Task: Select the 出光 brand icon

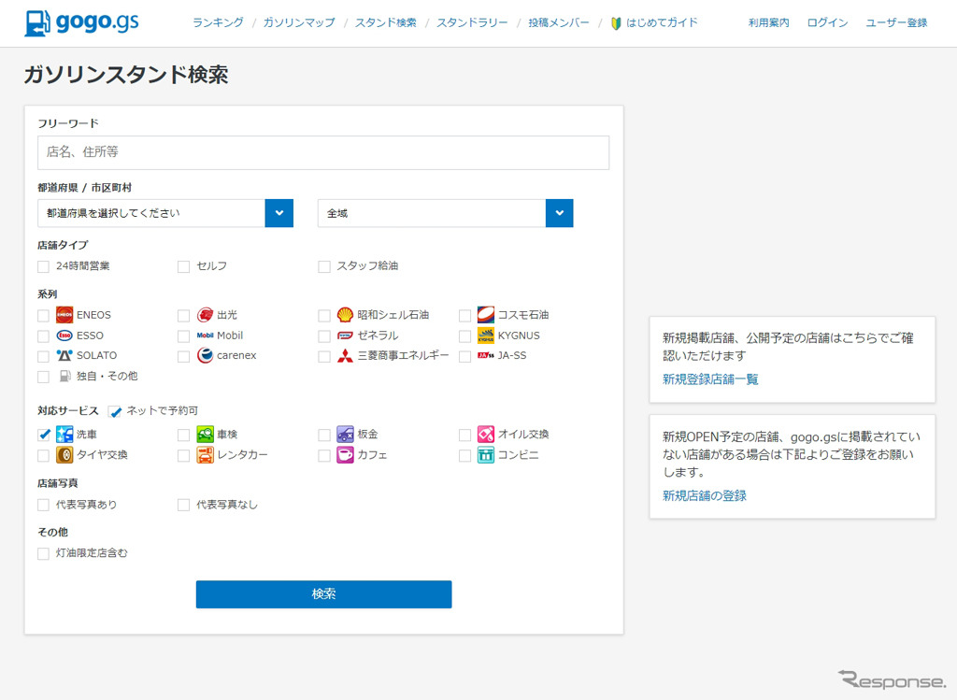Action: pyautogui.click(x=207, y=315)
